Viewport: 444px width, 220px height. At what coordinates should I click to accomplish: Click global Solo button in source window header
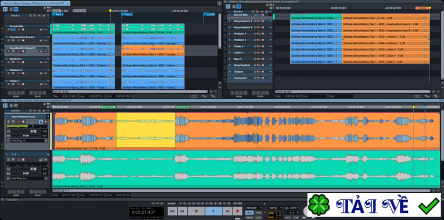(11, 9)
